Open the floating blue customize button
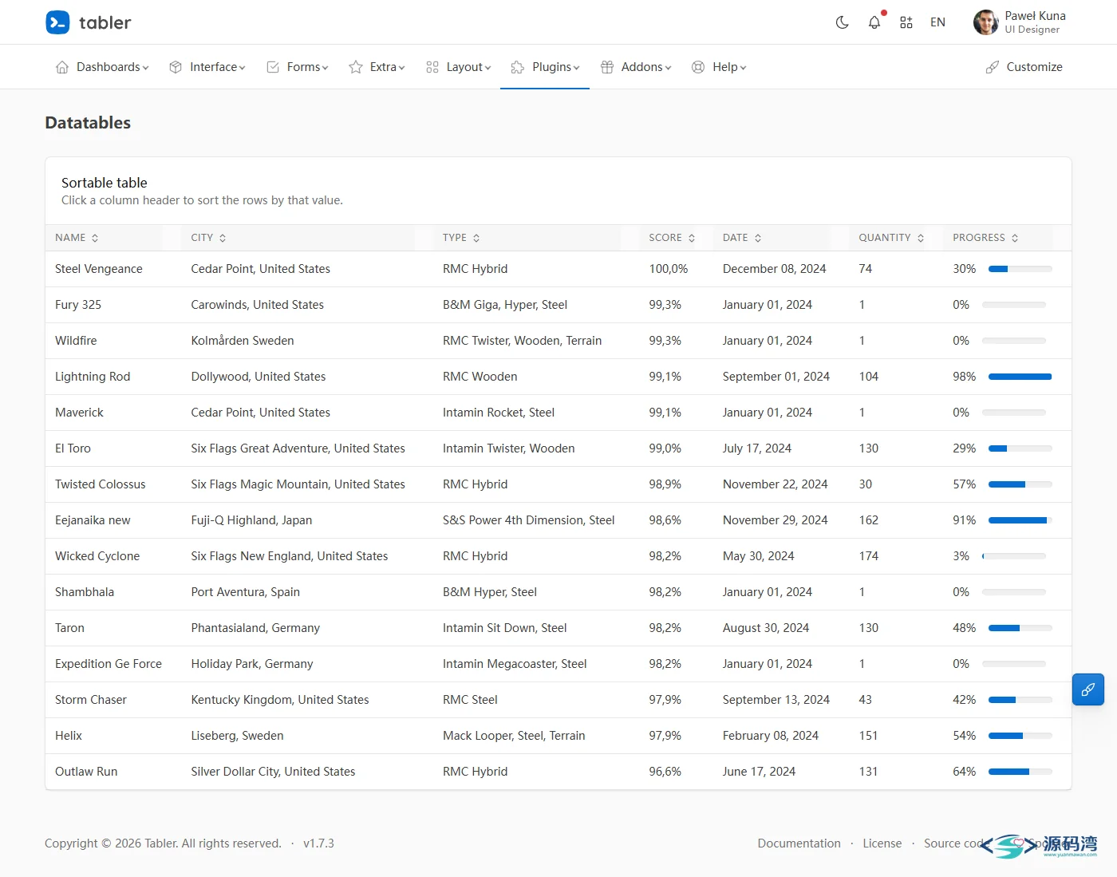 [1088, 689]
